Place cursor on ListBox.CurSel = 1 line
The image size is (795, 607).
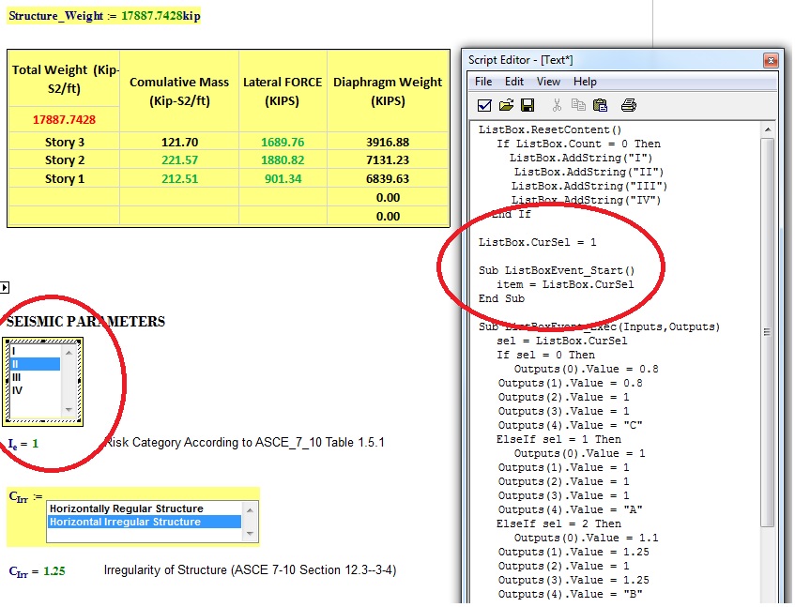(x=537, y=242)
